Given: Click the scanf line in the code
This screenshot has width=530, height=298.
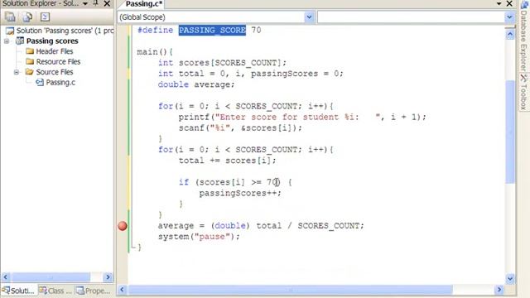Looking at the screenshot, I should pyautogui.click(x=240, y=128).
